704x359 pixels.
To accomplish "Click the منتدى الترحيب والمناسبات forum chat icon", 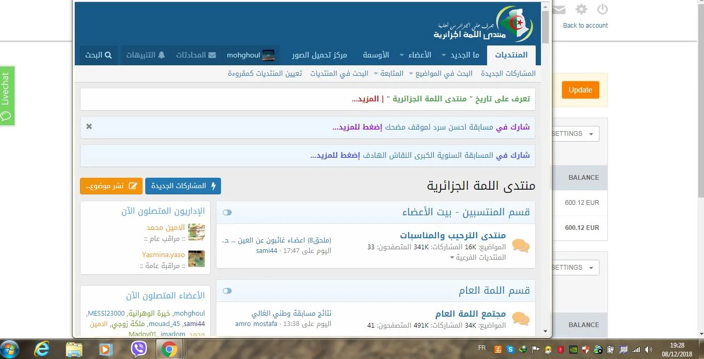I will [520, 246].
